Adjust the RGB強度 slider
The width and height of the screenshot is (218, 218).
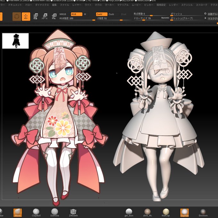(77, 19)
